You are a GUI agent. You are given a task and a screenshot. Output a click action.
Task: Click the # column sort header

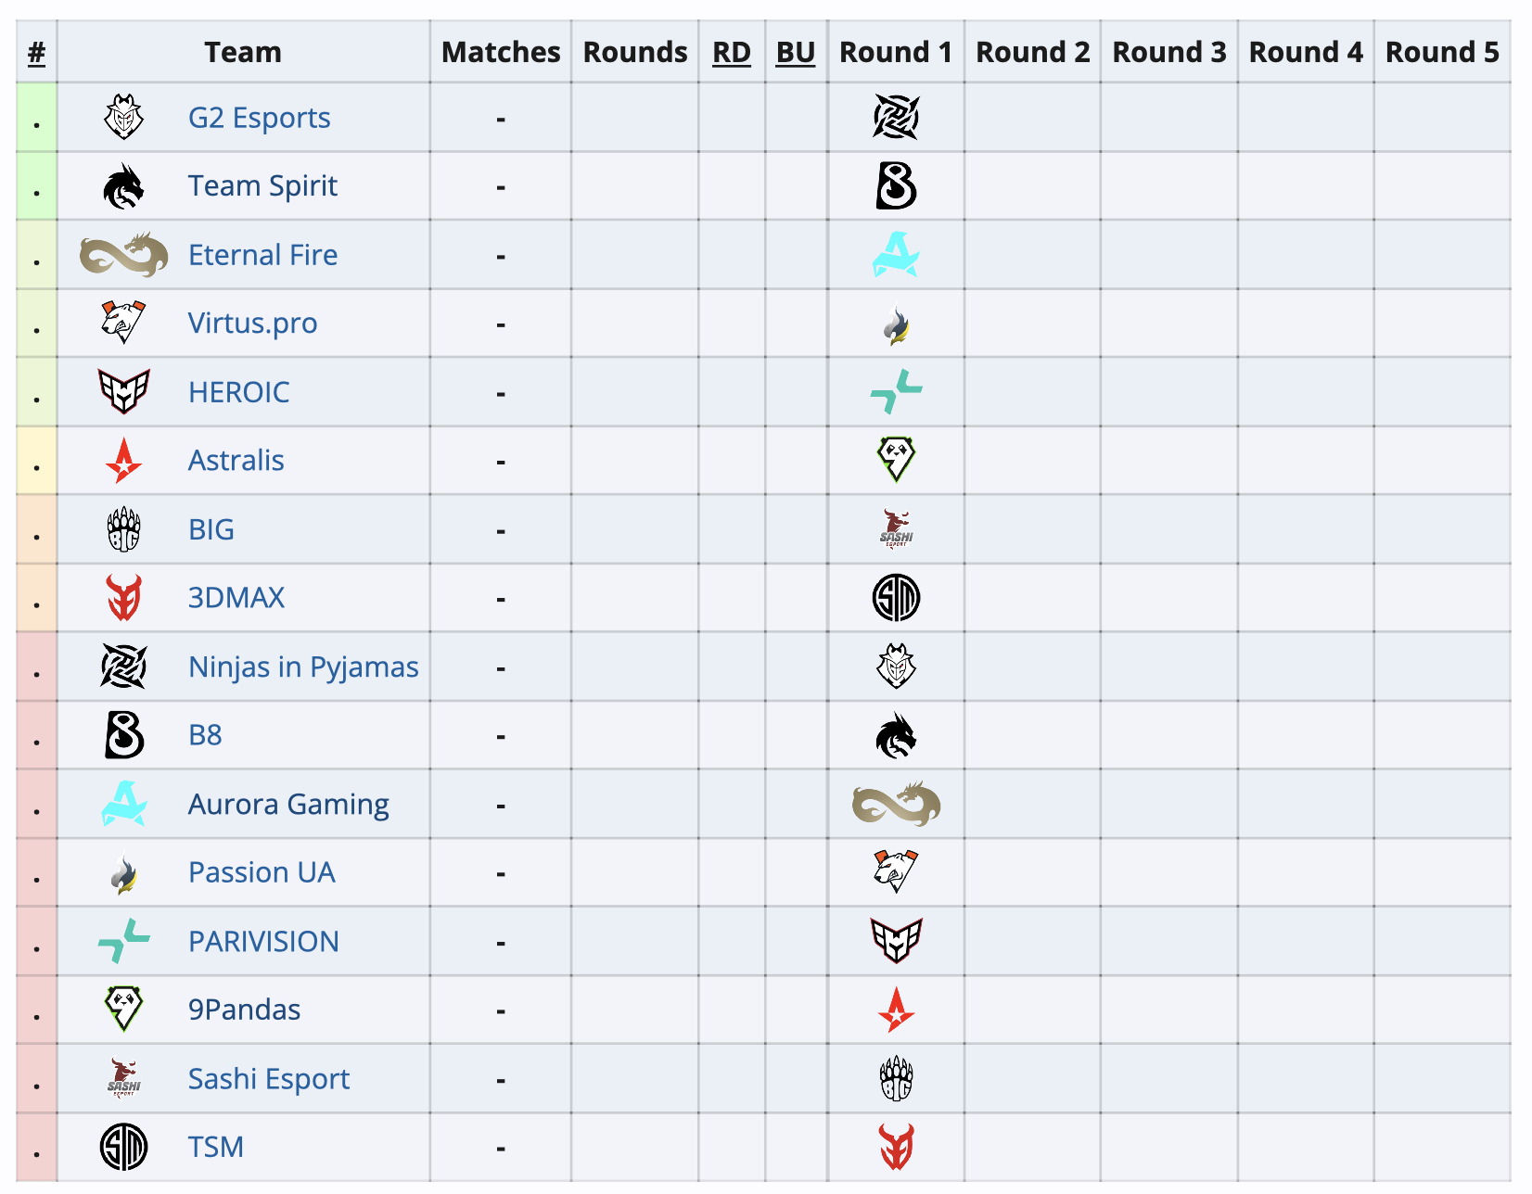coord(35,53)
